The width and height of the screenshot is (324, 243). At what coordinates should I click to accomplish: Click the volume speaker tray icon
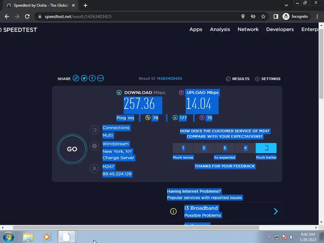292,237
